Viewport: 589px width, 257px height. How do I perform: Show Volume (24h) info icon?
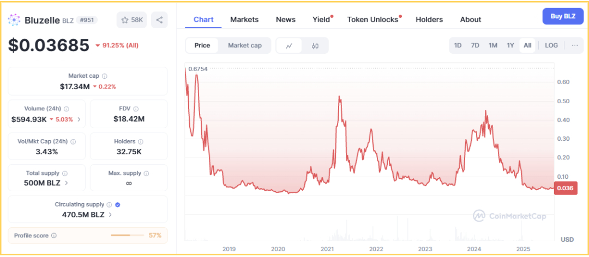[x=67, y=109]
